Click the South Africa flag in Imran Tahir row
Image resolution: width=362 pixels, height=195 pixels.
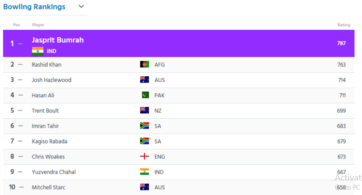(144, 125)
